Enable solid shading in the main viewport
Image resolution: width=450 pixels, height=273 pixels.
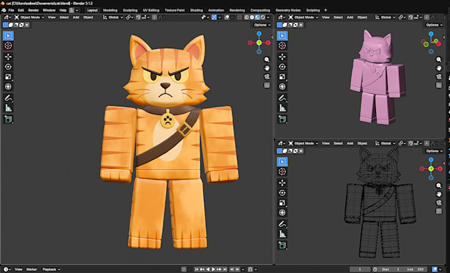(252, 17)
